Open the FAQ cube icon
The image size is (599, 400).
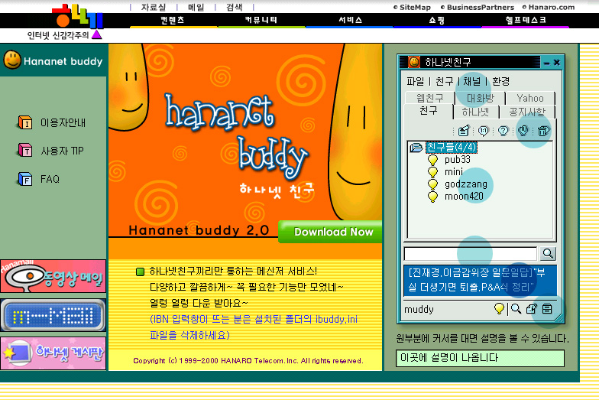pyautogui.click(x=25, y=179)
